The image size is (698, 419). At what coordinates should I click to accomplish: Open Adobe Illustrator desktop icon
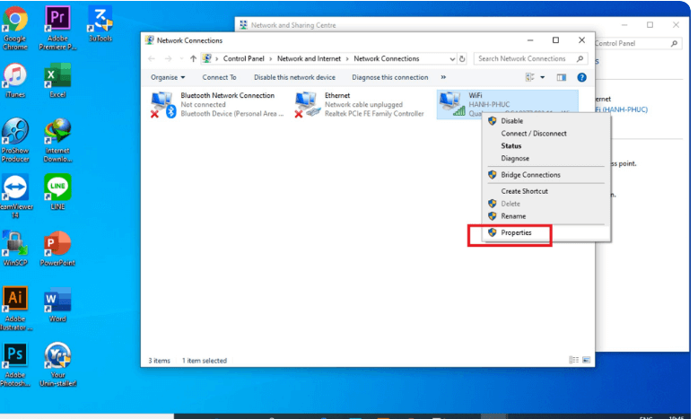(x=16, y=309)
